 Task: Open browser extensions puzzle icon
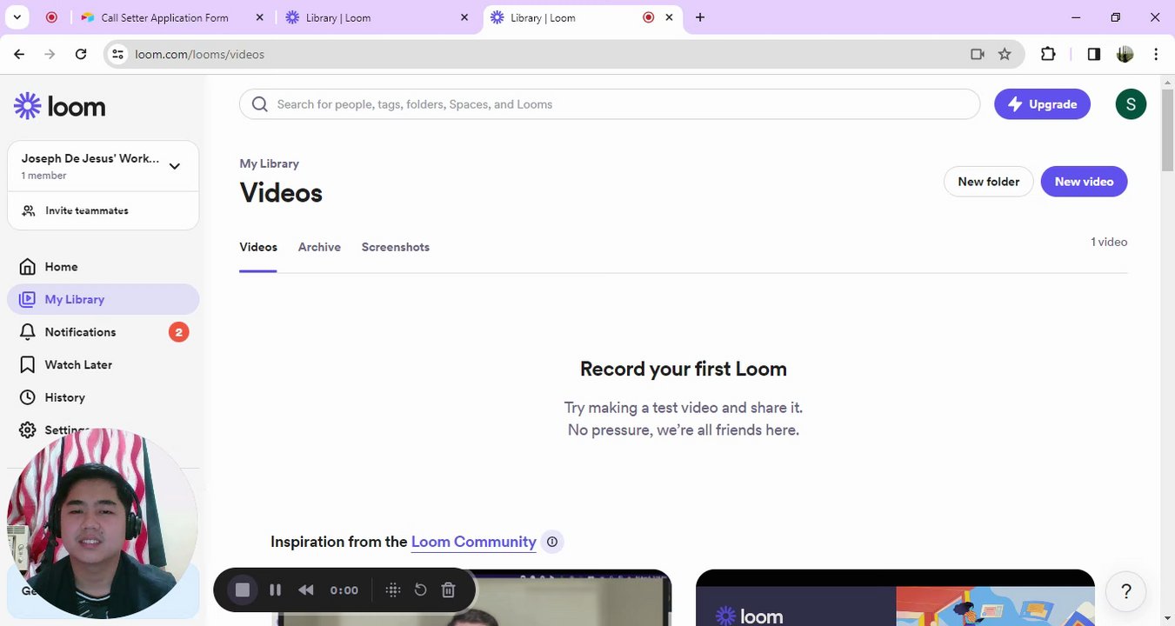point(1048,54)
